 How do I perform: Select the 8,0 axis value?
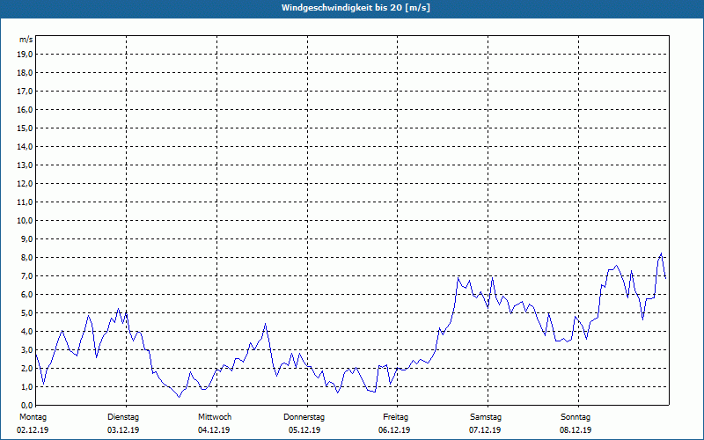(26, 257)
